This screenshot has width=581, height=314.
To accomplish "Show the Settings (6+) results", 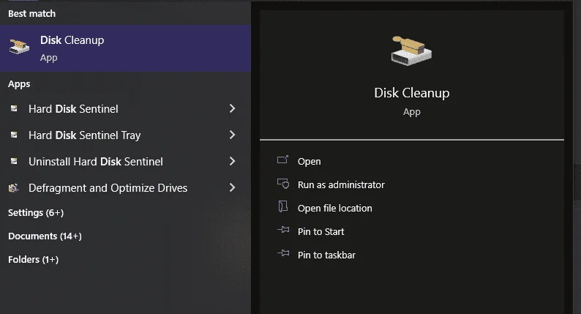I will click(36, 213).
